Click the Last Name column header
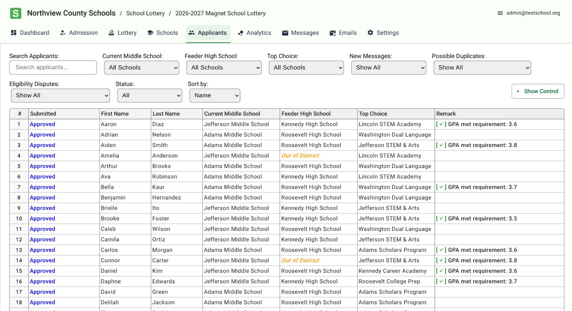 tap(176, 114)
